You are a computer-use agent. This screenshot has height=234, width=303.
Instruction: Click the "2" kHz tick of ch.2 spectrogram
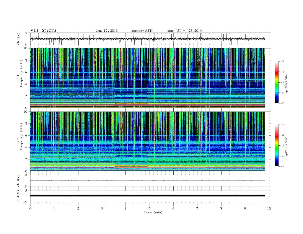[x=27, y=159]
